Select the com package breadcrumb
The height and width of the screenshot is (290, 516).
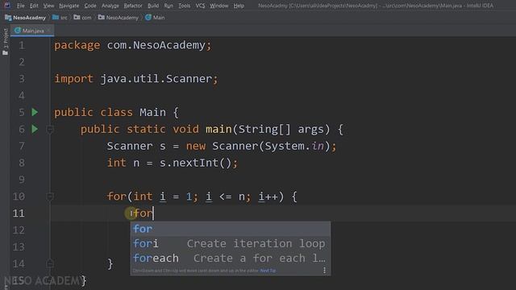point(82,18)
